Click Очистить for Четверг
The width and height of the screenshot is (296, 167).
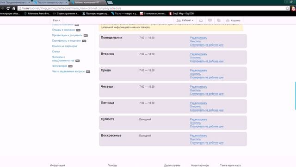(195, 90)
